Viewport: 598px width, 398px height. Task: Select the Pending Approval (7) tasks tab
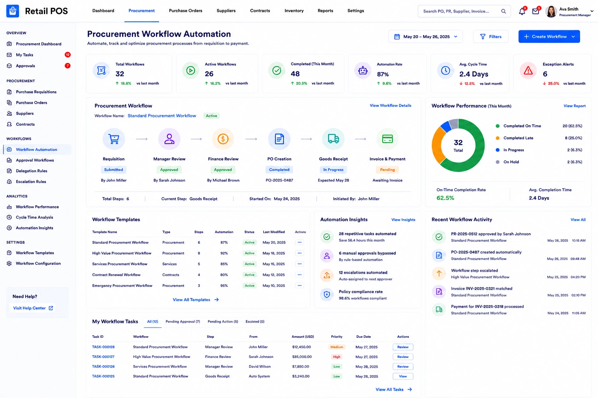click(x=183, y=321)
